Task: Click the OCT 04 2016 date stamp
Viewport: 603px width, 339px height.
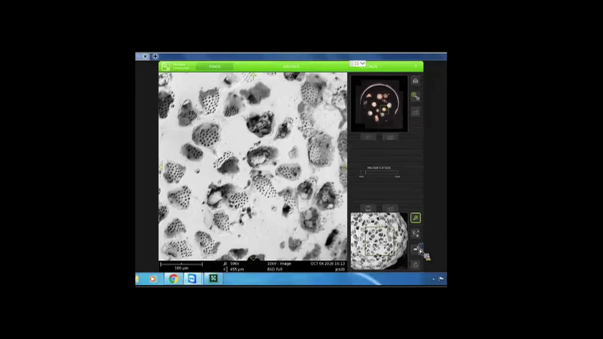Action: [x=327, y=264]
